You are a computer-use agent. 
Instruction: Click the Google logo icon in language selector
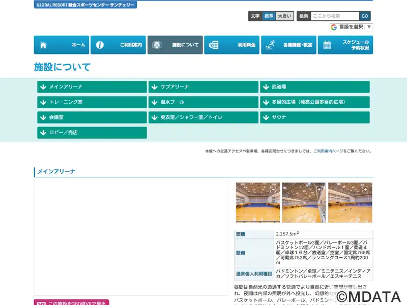click(334, 27)
